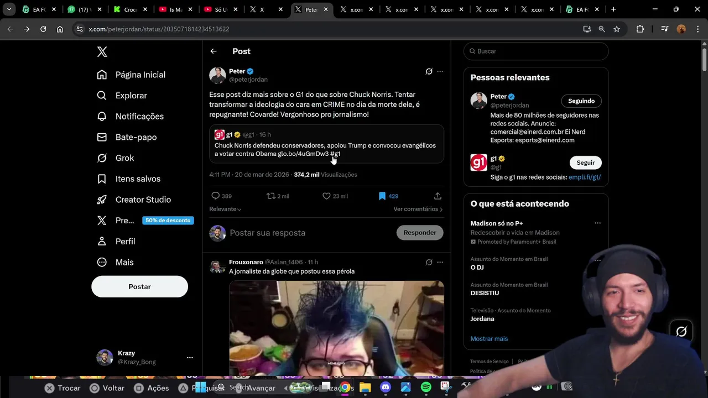This screenshot has width=708, height=398.
Task: View site information icon in address bar
Action: click(x=80, y=29)
